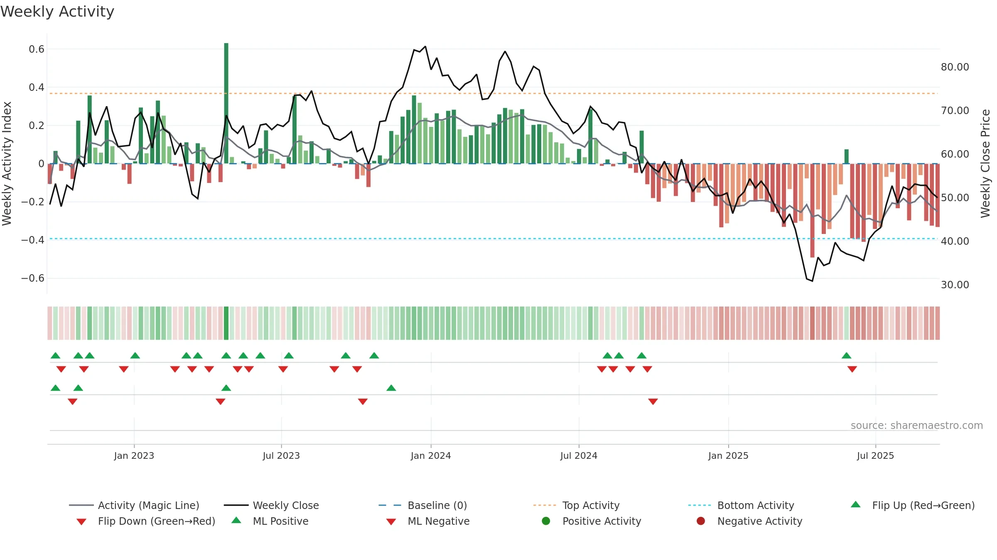
Task: Click the 80.00 price tick on right axis
Action: tap(955, 67)
